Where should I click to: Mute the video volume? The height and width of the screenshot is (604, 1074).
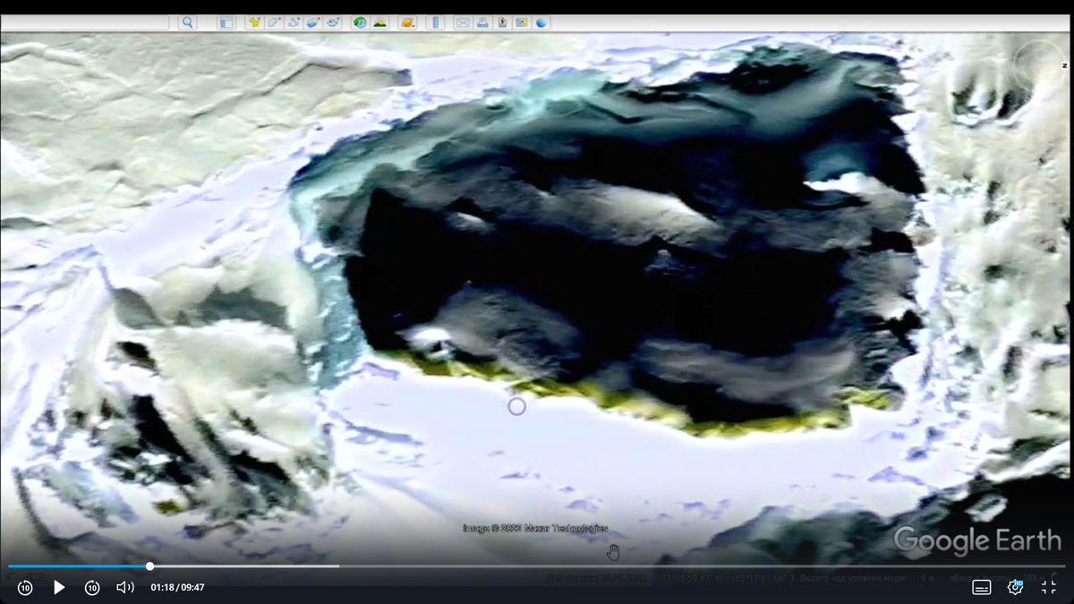(x=125, y=587)
